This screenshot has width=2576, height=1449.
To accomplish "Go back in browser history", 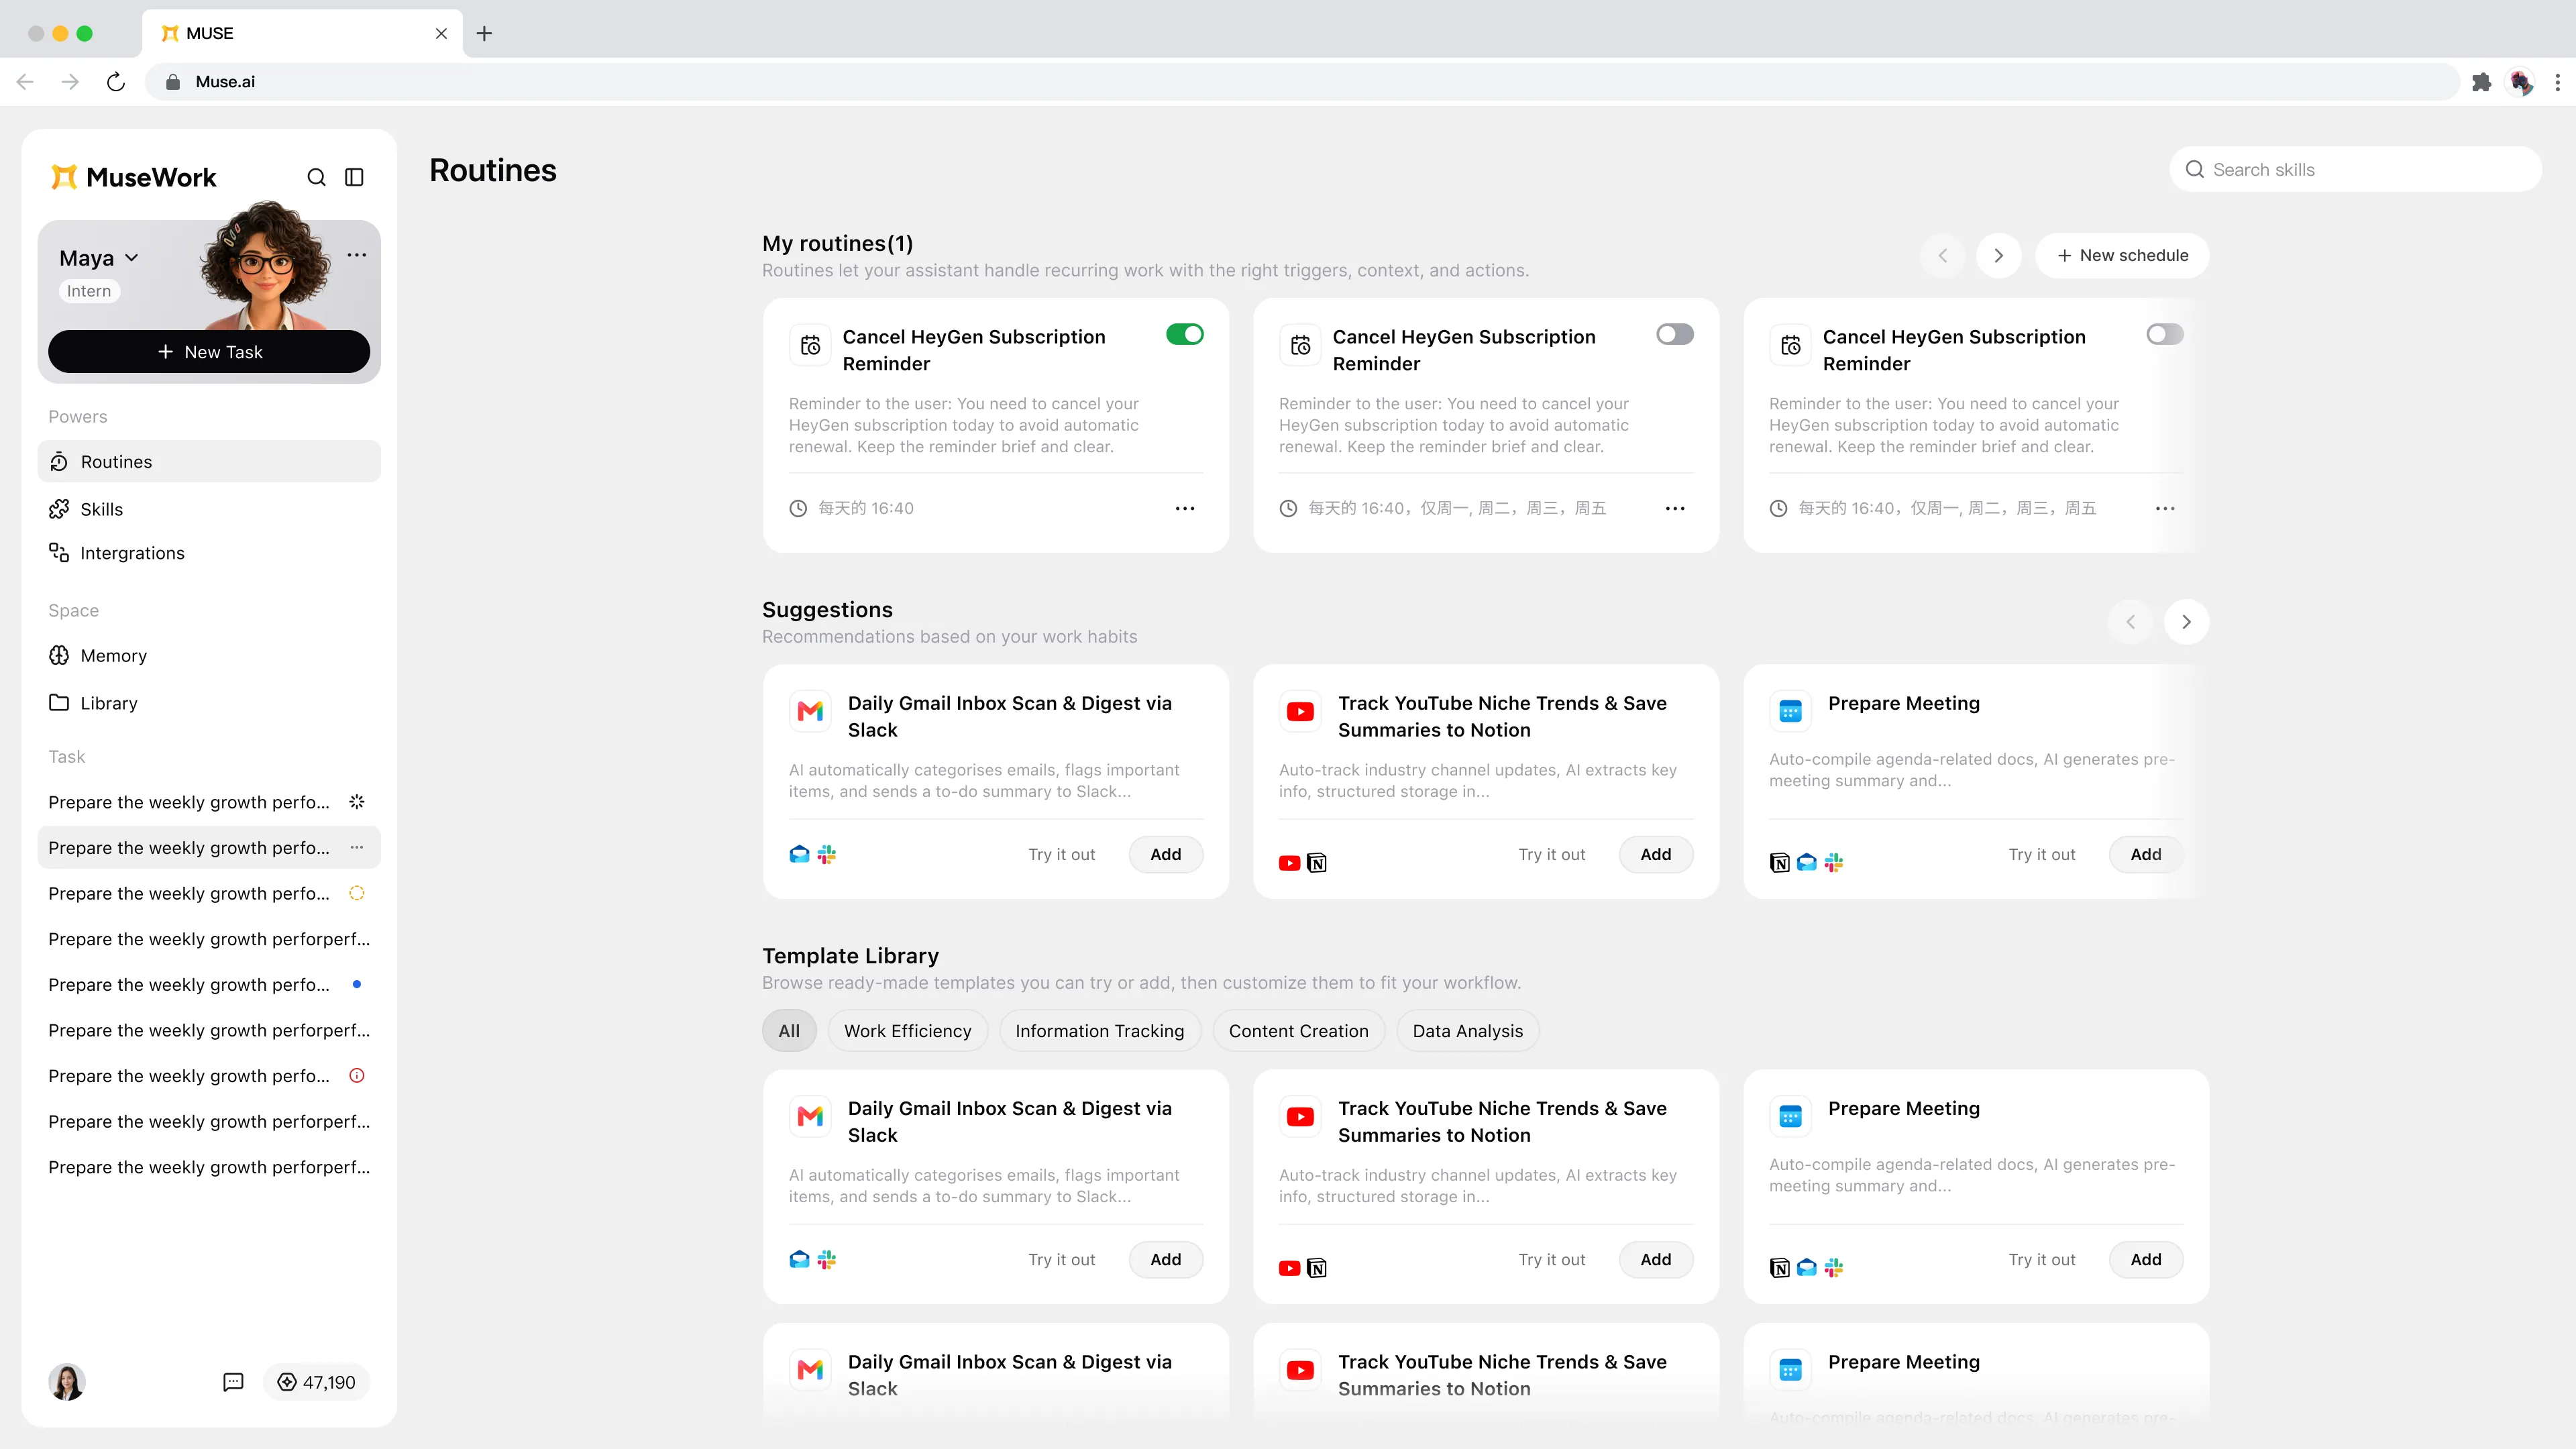I will [25, 82].
